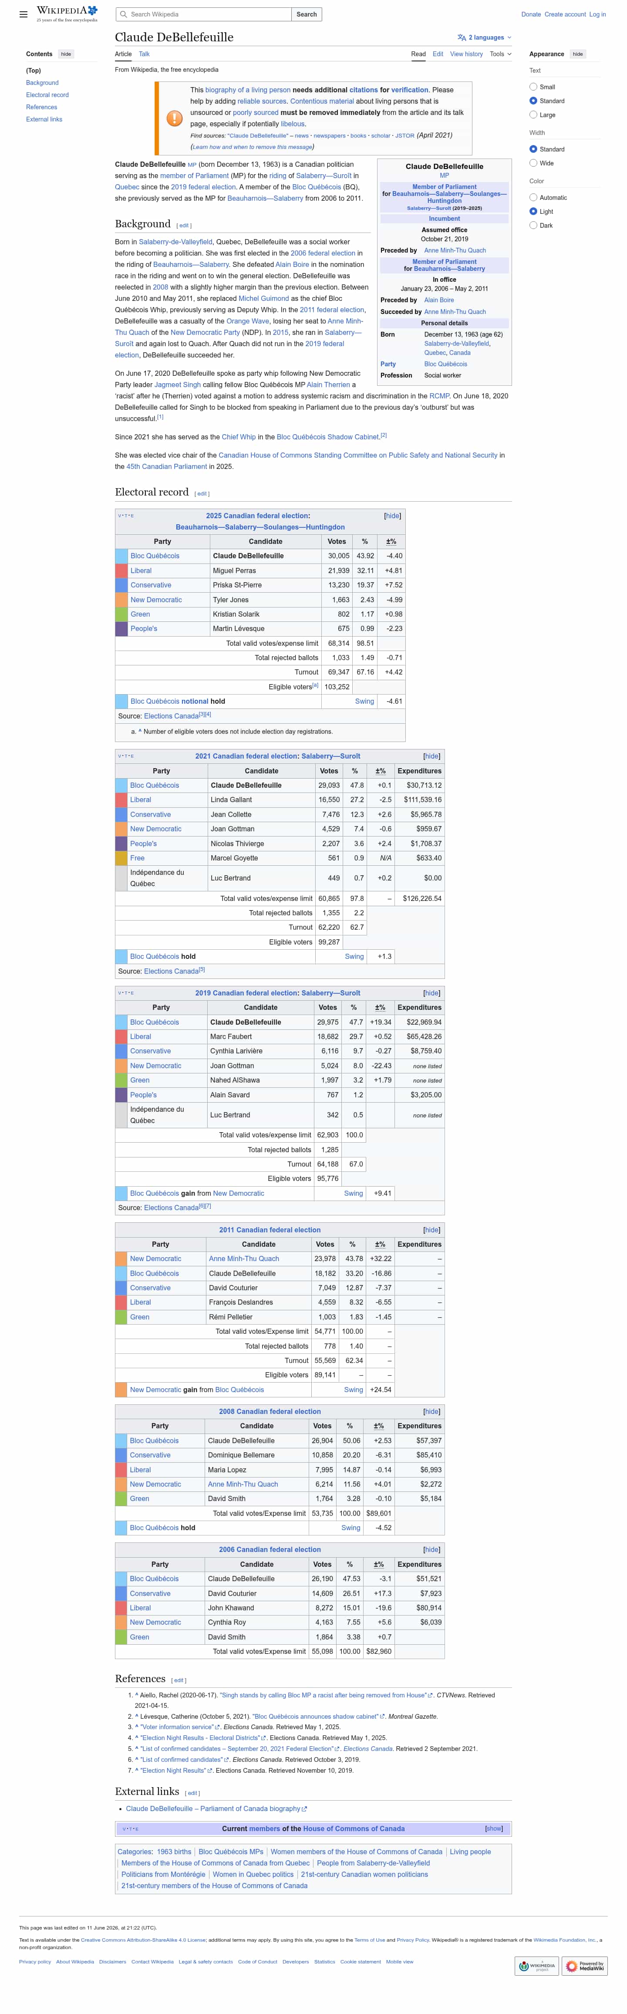Viewport: 627px width, 2014px height.
Task: Select the Small text size option
Action: point(533,87)
